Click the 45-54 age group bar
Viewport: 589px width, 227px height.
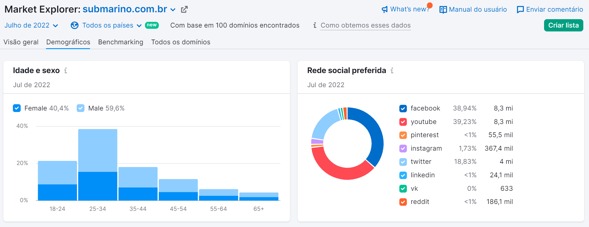click(178, 190)
